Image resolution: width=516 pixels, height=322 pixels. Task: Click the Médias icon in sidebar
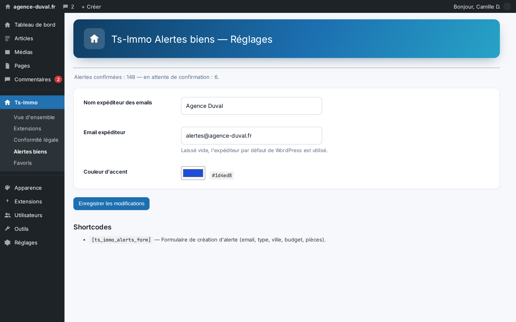(8, 52)
